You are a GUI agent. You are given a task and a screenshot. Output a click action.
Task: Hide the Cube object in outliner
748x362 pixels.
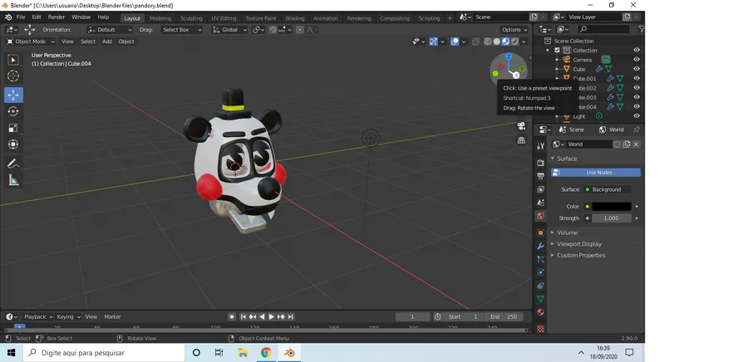point(637,69)
